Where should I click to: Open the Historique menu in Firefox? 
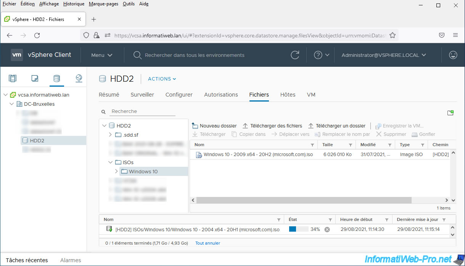[x=74, y=4]
